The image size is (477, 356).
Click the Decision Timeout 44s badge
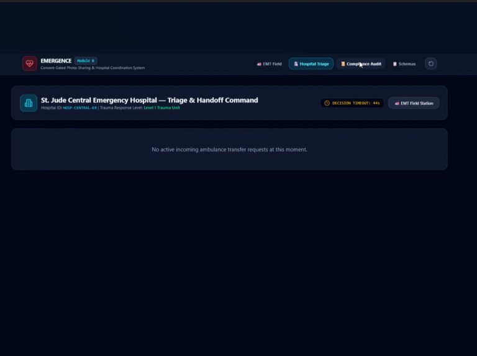point(352,103)
